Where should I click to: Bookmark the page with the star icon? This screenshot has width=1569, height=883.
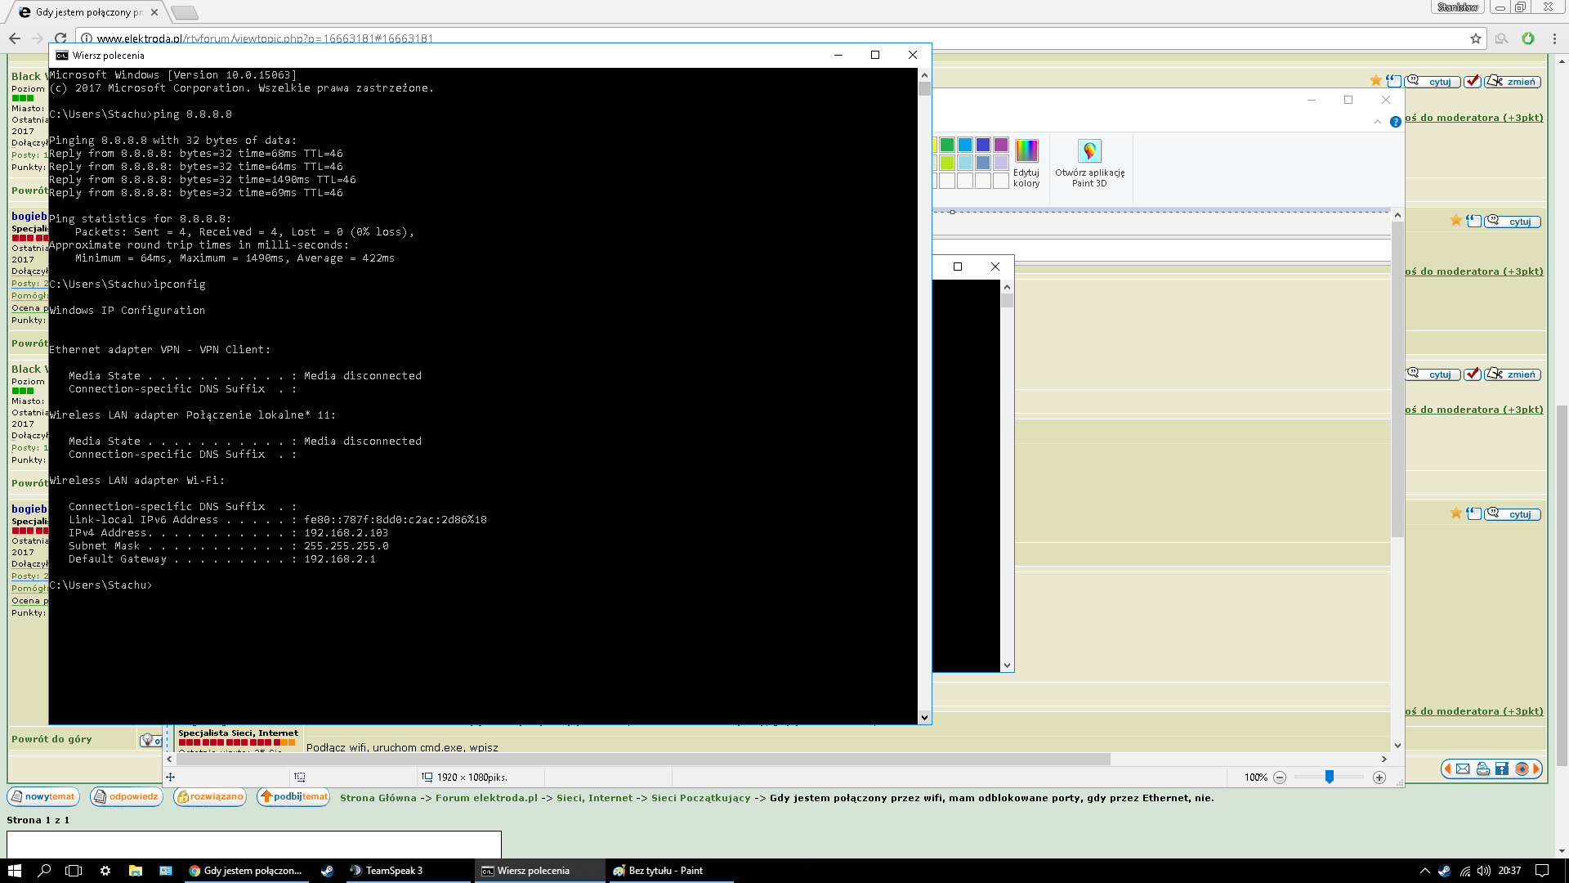(1476, 38)
